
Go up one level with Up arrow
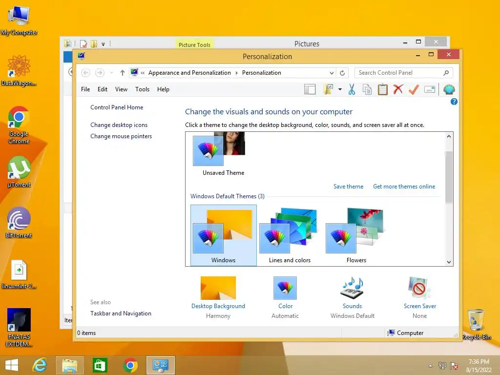pyautogui.click(x=122, y=73)
